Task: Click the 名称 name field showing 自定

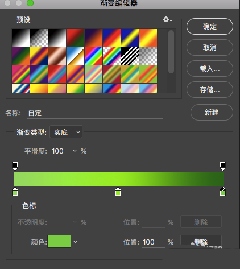Action: click(95, 113)
